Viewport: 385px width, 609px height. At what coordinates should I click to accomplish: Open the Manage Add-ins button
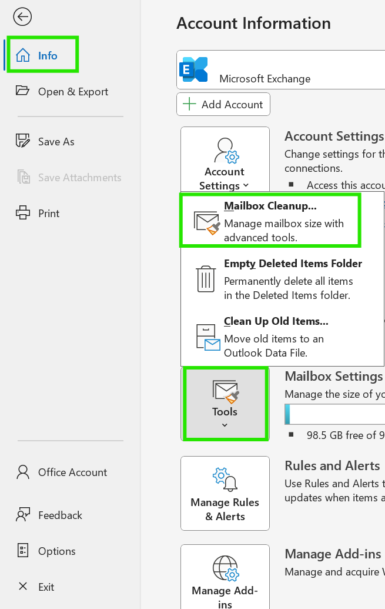pos(225,577)
